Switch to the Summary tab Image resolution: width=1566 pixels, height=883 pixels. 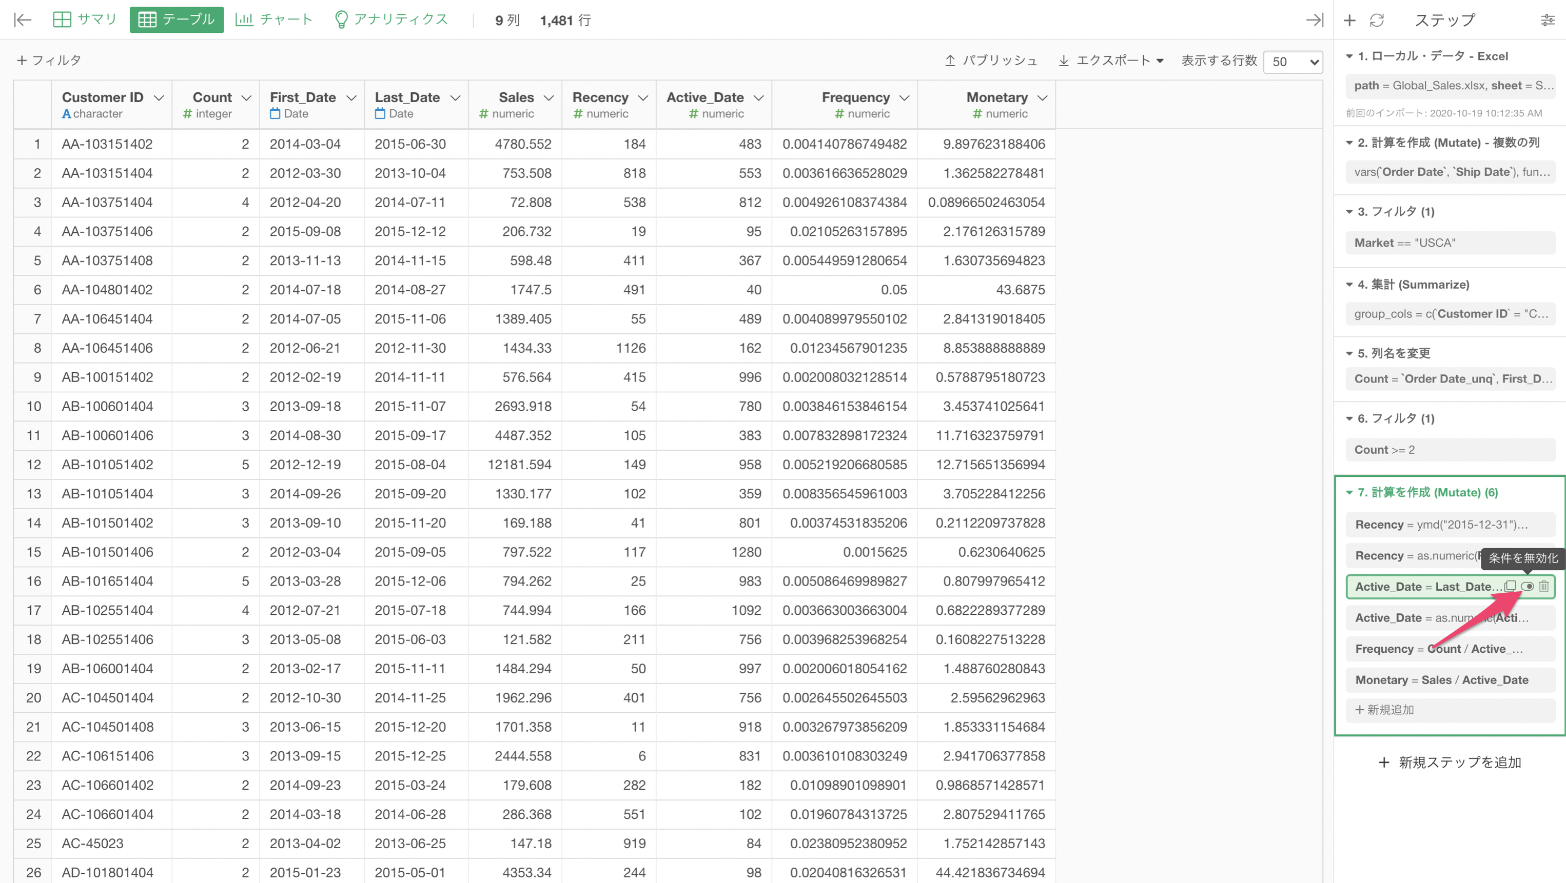click(85, 20)
